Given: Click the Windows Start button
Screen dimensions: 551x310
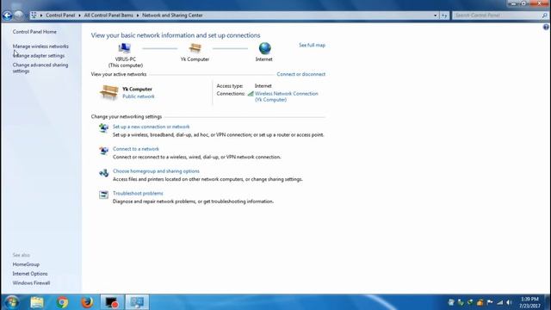Looking at the screenshot, I should pos(12,302).
